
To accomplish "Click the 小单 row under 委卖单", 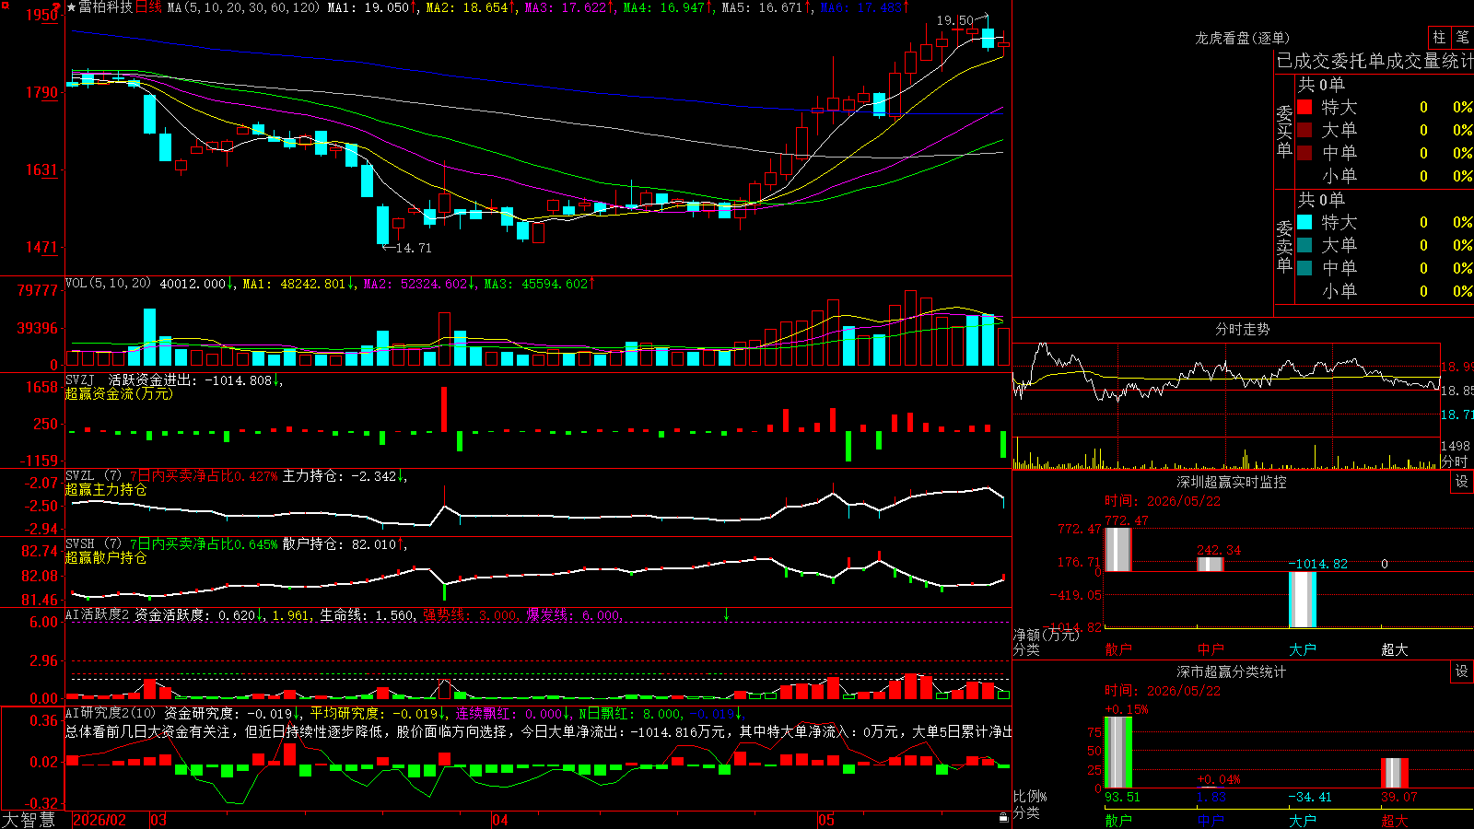I will tap(1384, 291).
